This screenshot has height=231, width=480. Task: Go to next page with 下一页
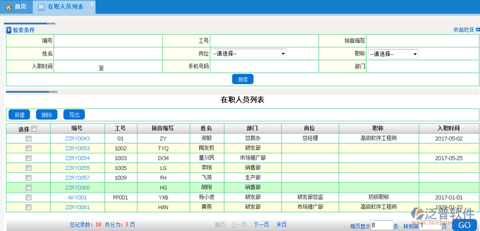coord(261,225)
